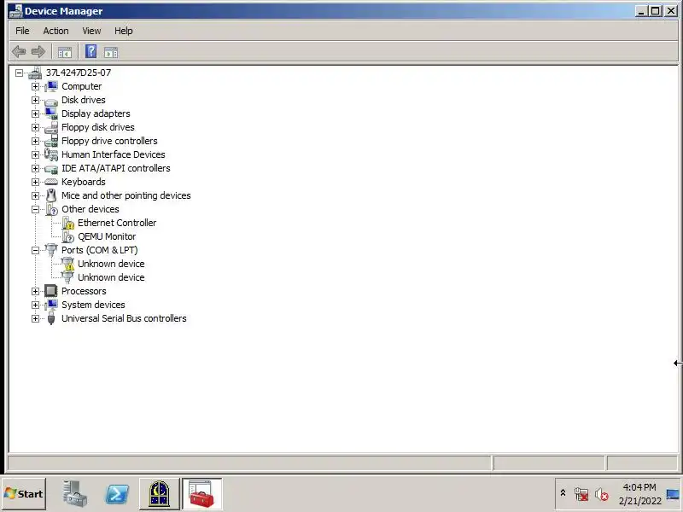Collapse the 37L4247D25-07 root node
683x512 pixels.
19,73
